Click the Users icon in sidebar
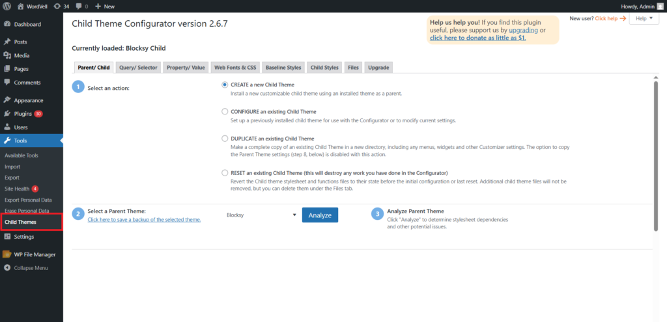The width and height of the screenshot is (667, 322). click(x=7, y=127)
